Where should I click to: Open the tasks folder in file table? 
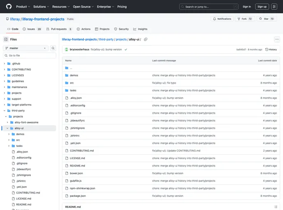point(73,91)
